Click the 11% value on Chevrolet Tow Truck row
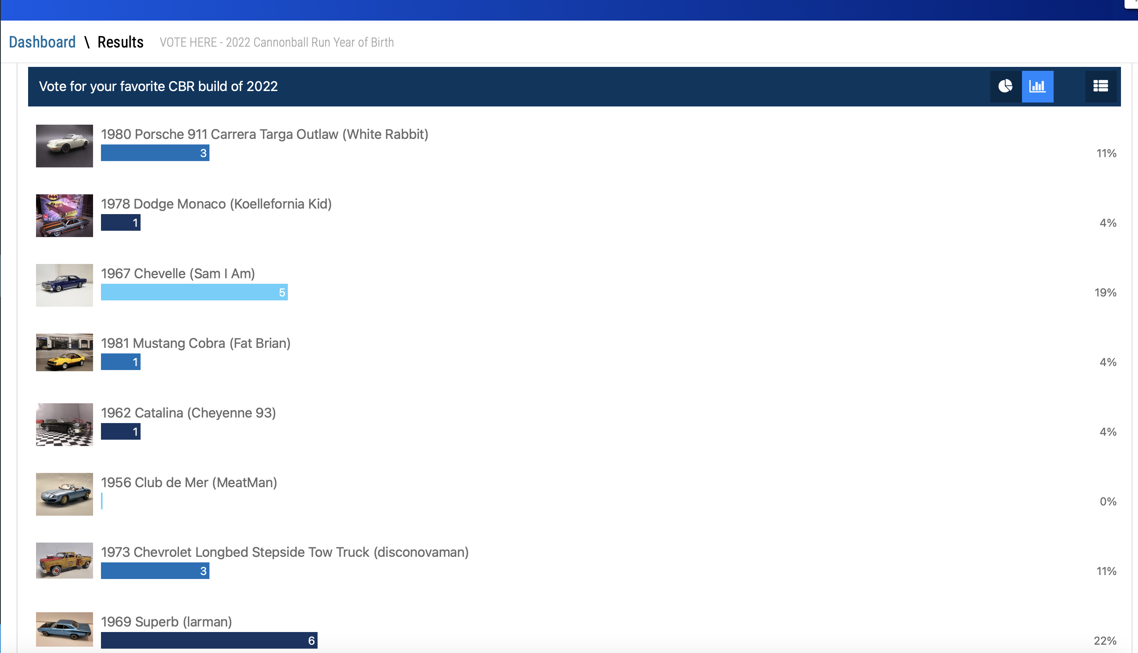Image resolution: width=1138 pixels, height=653 pixels. tap(1107, 571)
